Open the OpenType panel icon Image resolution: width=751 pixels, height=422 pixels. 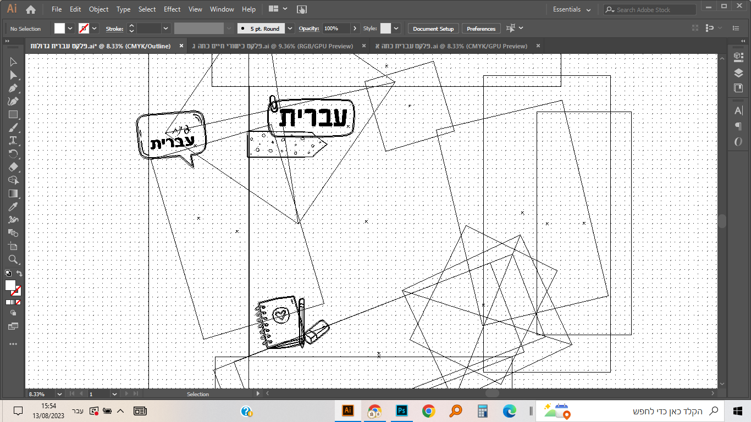[738, 142]
